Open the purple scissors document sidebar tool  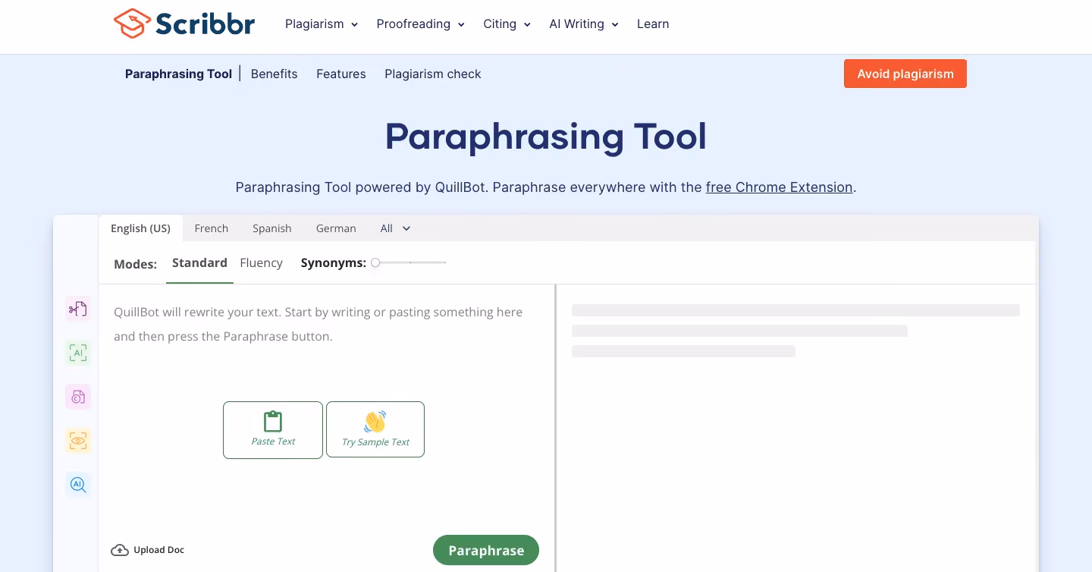click(x=78, y=309)
